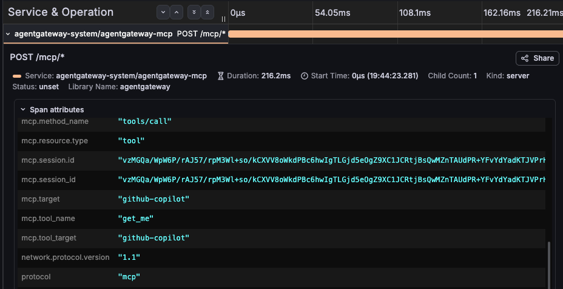563x289 pixels.
Task: Click the clock Start Time icon
Action: (305, 76)
